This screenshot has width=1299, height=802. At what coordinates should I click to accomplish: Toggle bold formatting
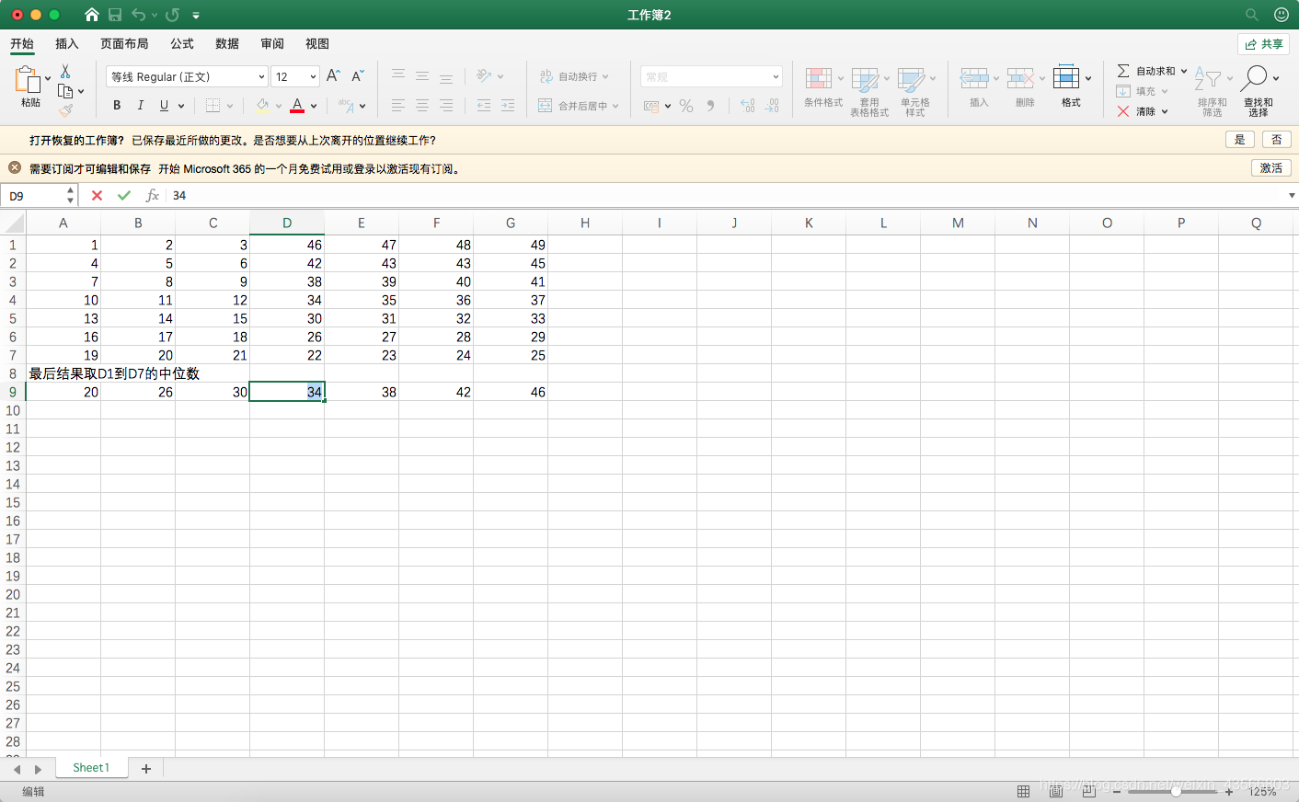[x=117, y=106]
